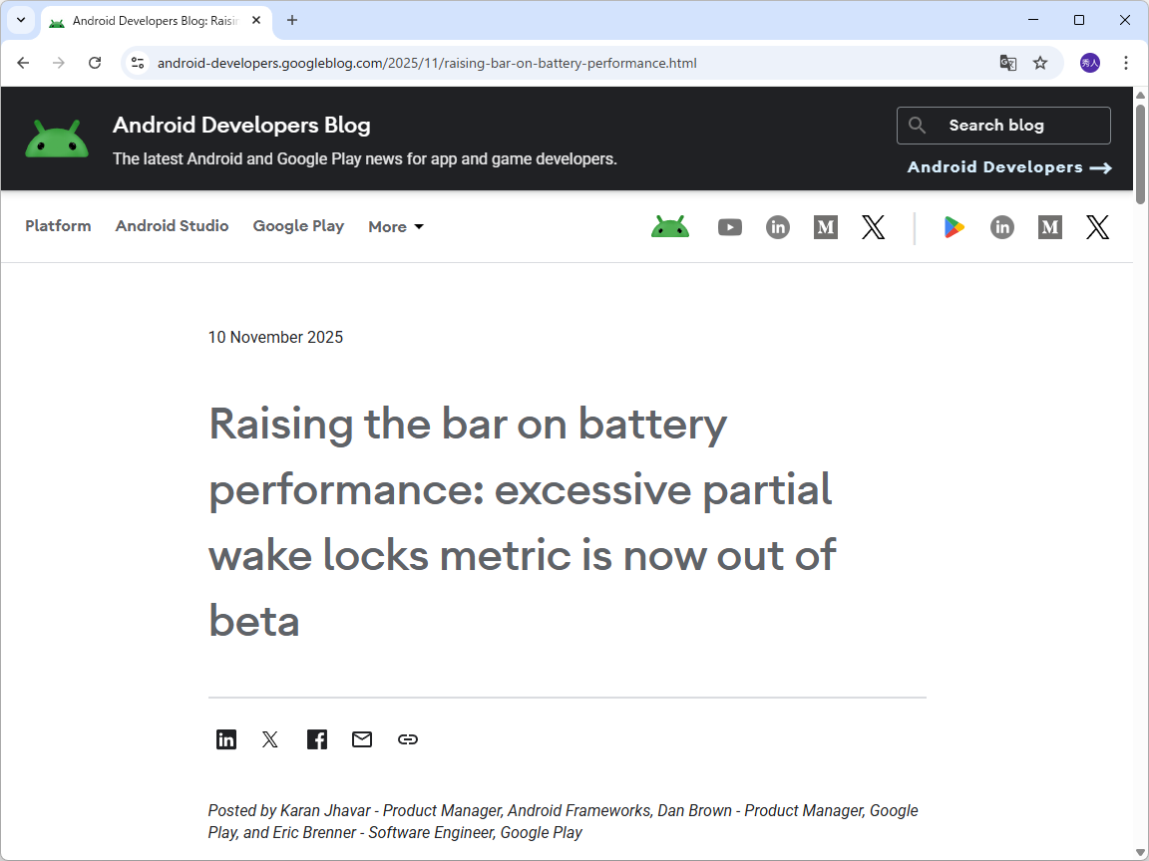Open the Google Play X icon at far right

(x=1098, y=227)
